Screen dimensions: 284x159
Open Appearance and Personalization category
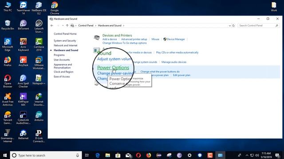[x=63, y=66]
